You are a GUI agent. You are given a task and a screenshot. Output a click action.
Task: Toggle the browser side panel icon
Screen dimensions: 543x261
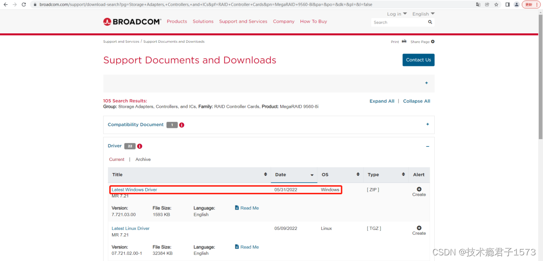(x=507, y=5)
